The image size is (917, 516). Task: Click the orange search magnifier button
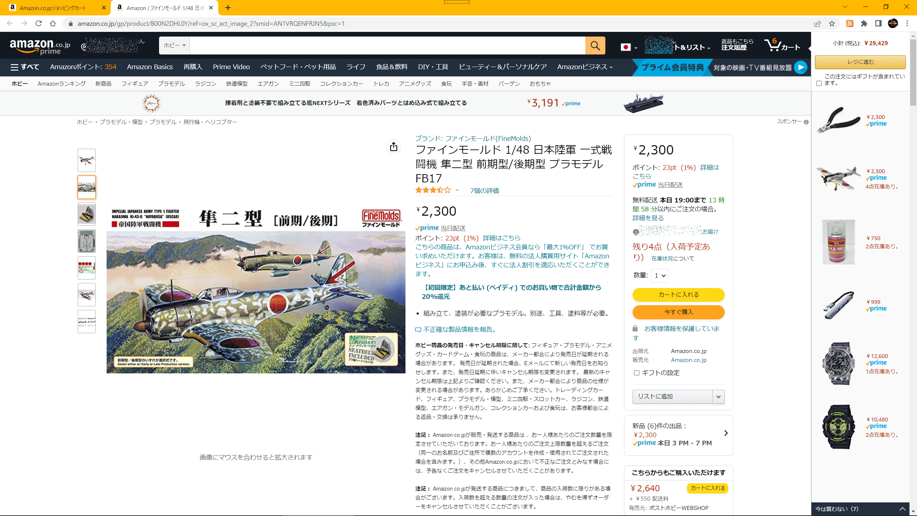595,46
